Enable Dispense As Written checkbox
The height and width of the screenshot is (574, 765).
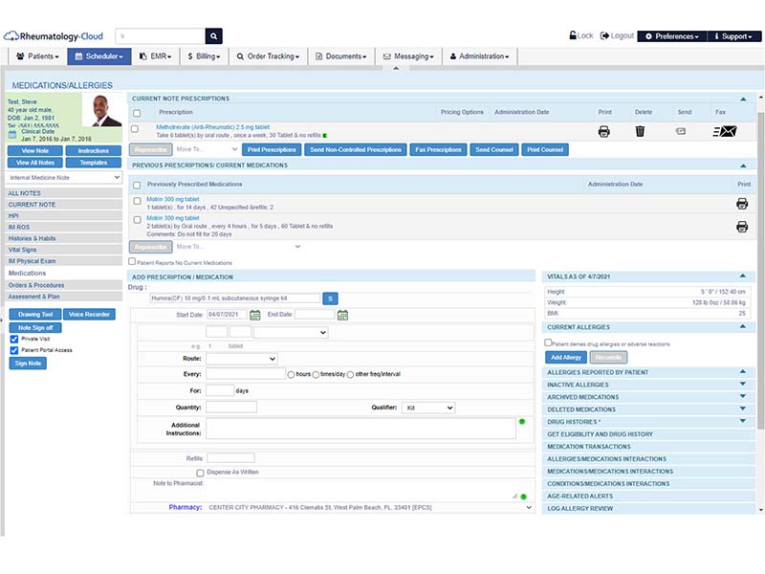(x=200, y=473)
